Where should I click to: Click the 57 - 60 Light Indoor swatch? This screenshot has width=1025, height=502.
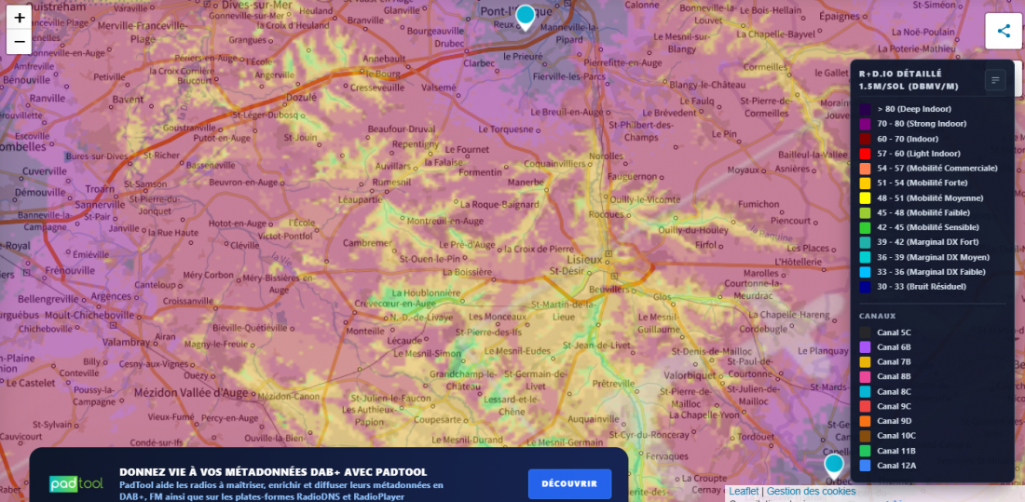click(865, 154)
